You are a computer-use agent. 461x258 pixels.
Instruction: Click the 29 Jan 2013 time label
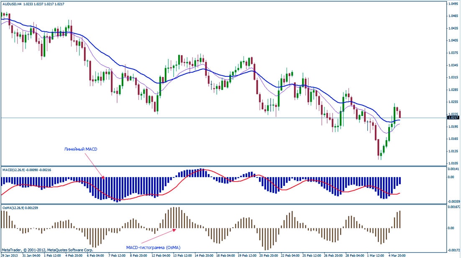8,255
